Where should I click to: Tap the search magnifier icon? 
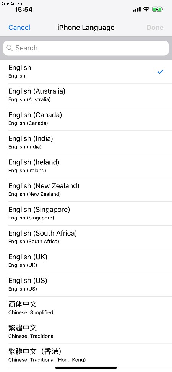tap(10, 48)
